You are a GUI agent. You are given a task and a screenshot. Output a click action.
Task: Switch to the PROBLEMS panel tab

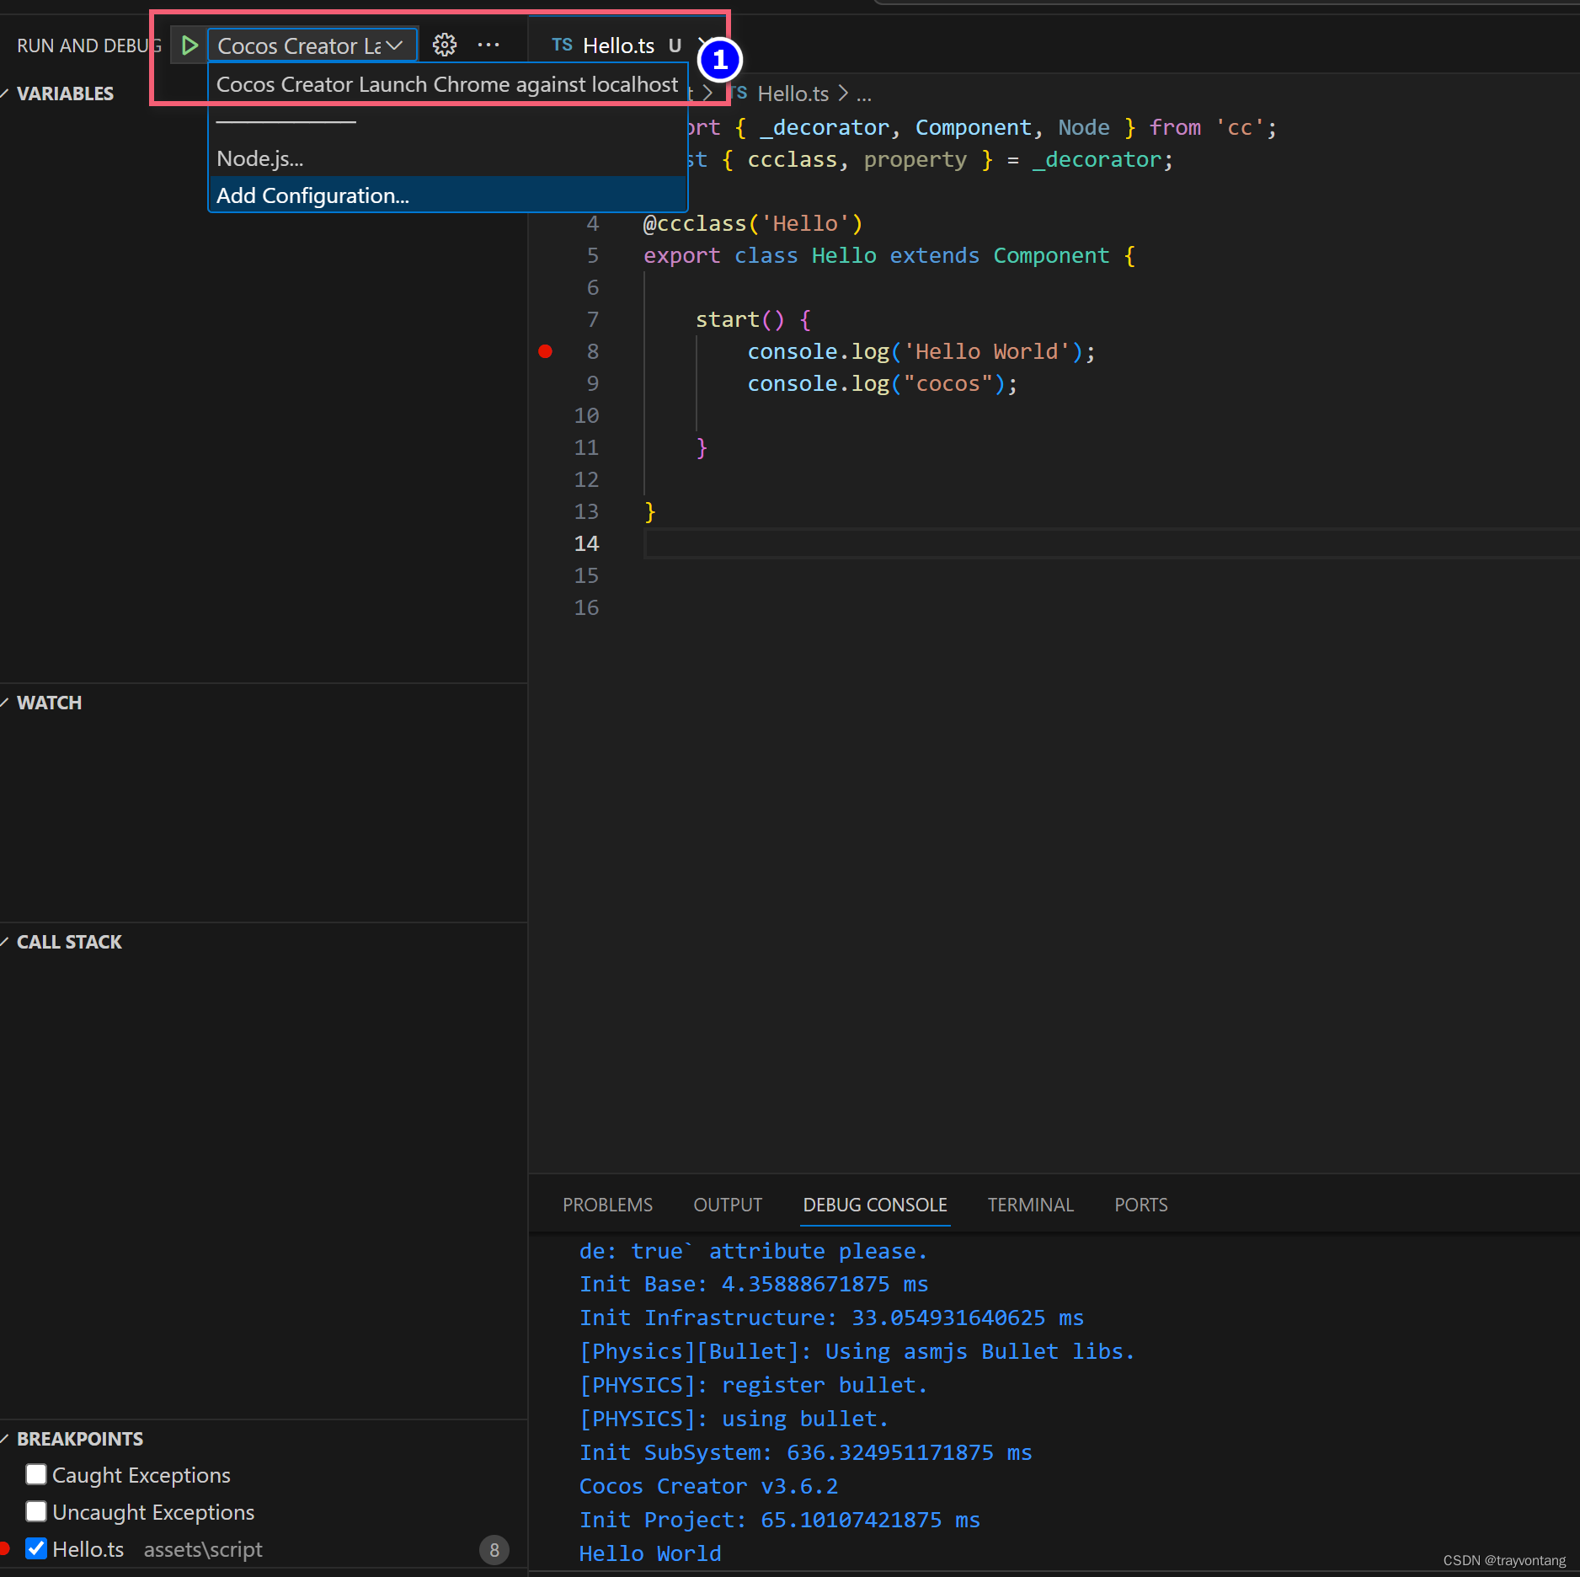point(607,1205)
